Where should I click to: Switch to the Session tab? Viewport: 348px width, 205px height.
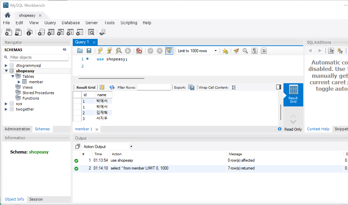pyautogui.click(x=36, y=199)
